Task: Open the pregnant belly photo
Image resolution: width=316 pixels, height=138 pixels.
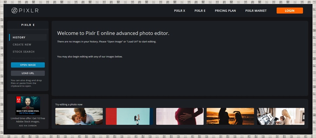Action: click(180, 116)
